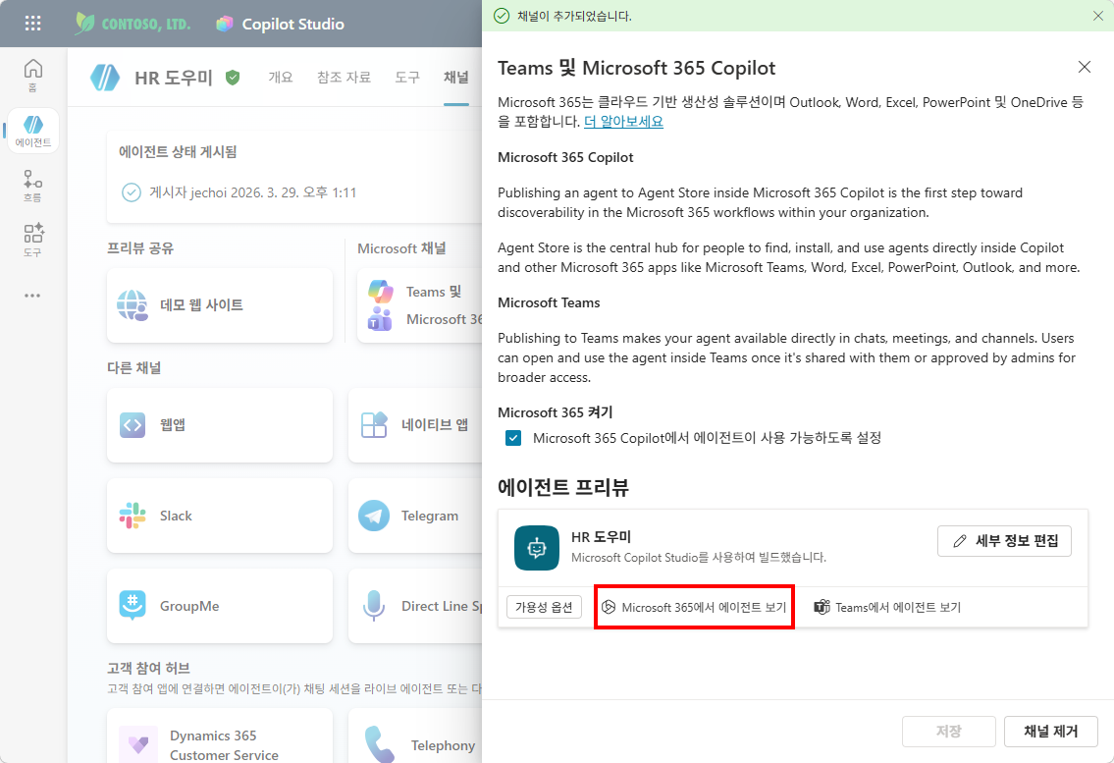Close the Teams and Microsoft 365 Copilot panel

click(x=1085, y=67)
